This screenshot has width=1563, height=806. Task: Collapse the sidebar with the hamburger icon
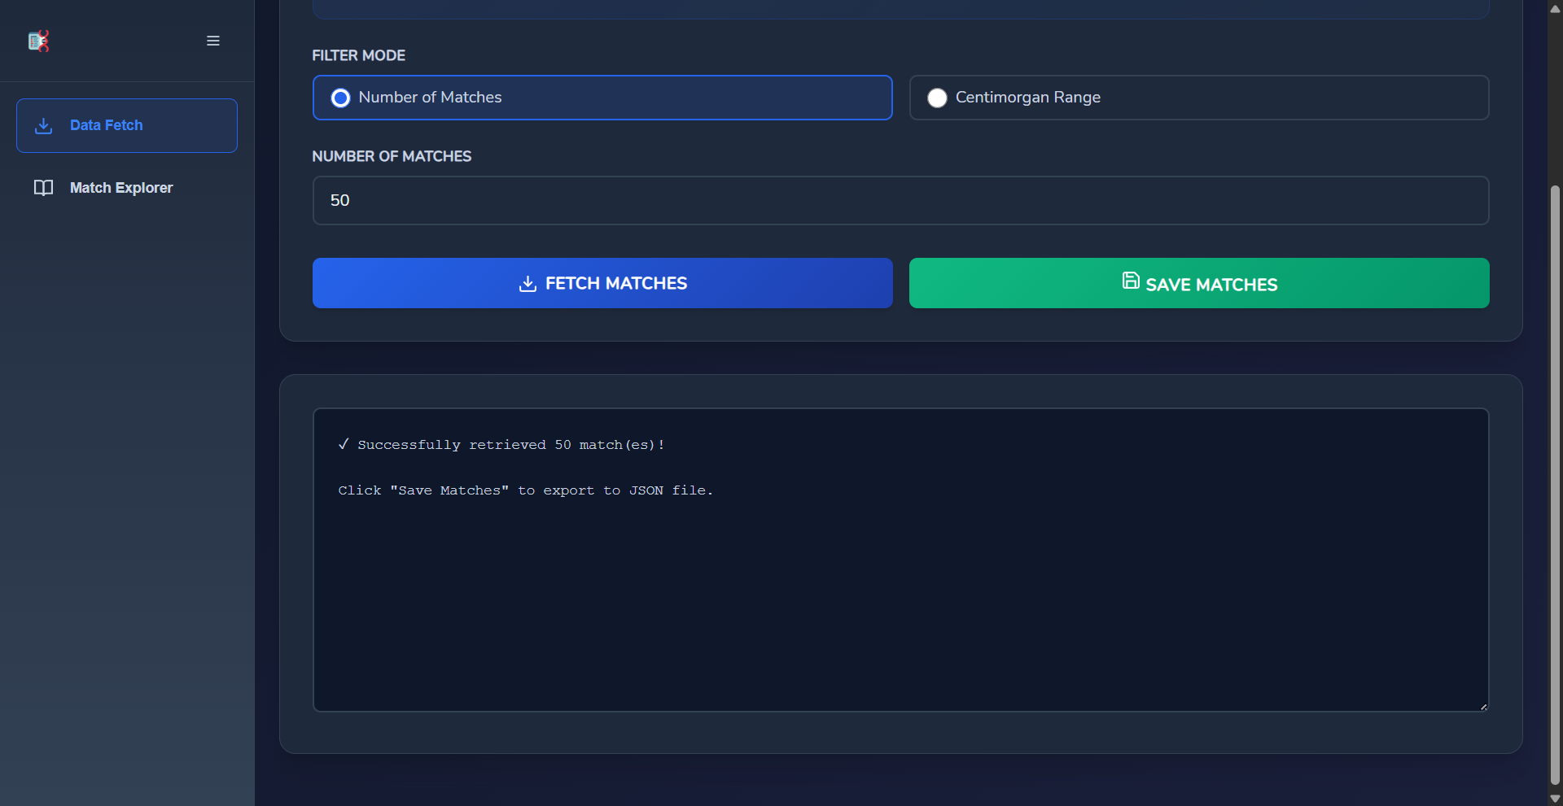coord(213,41)
